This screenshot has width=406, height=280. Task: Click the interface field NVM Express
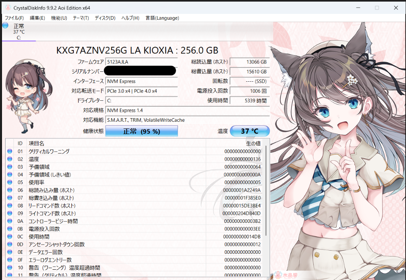point(142,81)
